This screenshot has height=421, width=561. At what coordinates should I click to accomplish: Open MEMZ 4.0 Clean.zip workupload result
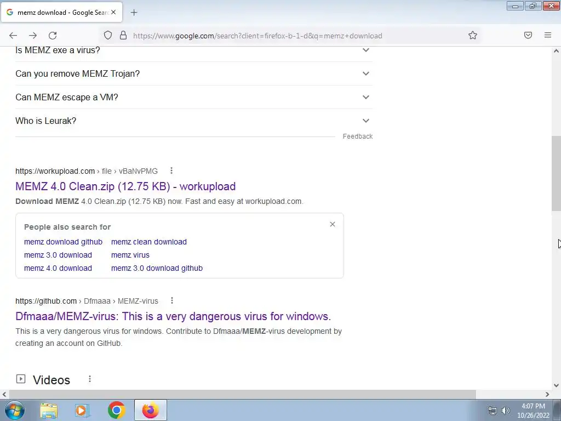click(125, 186)
